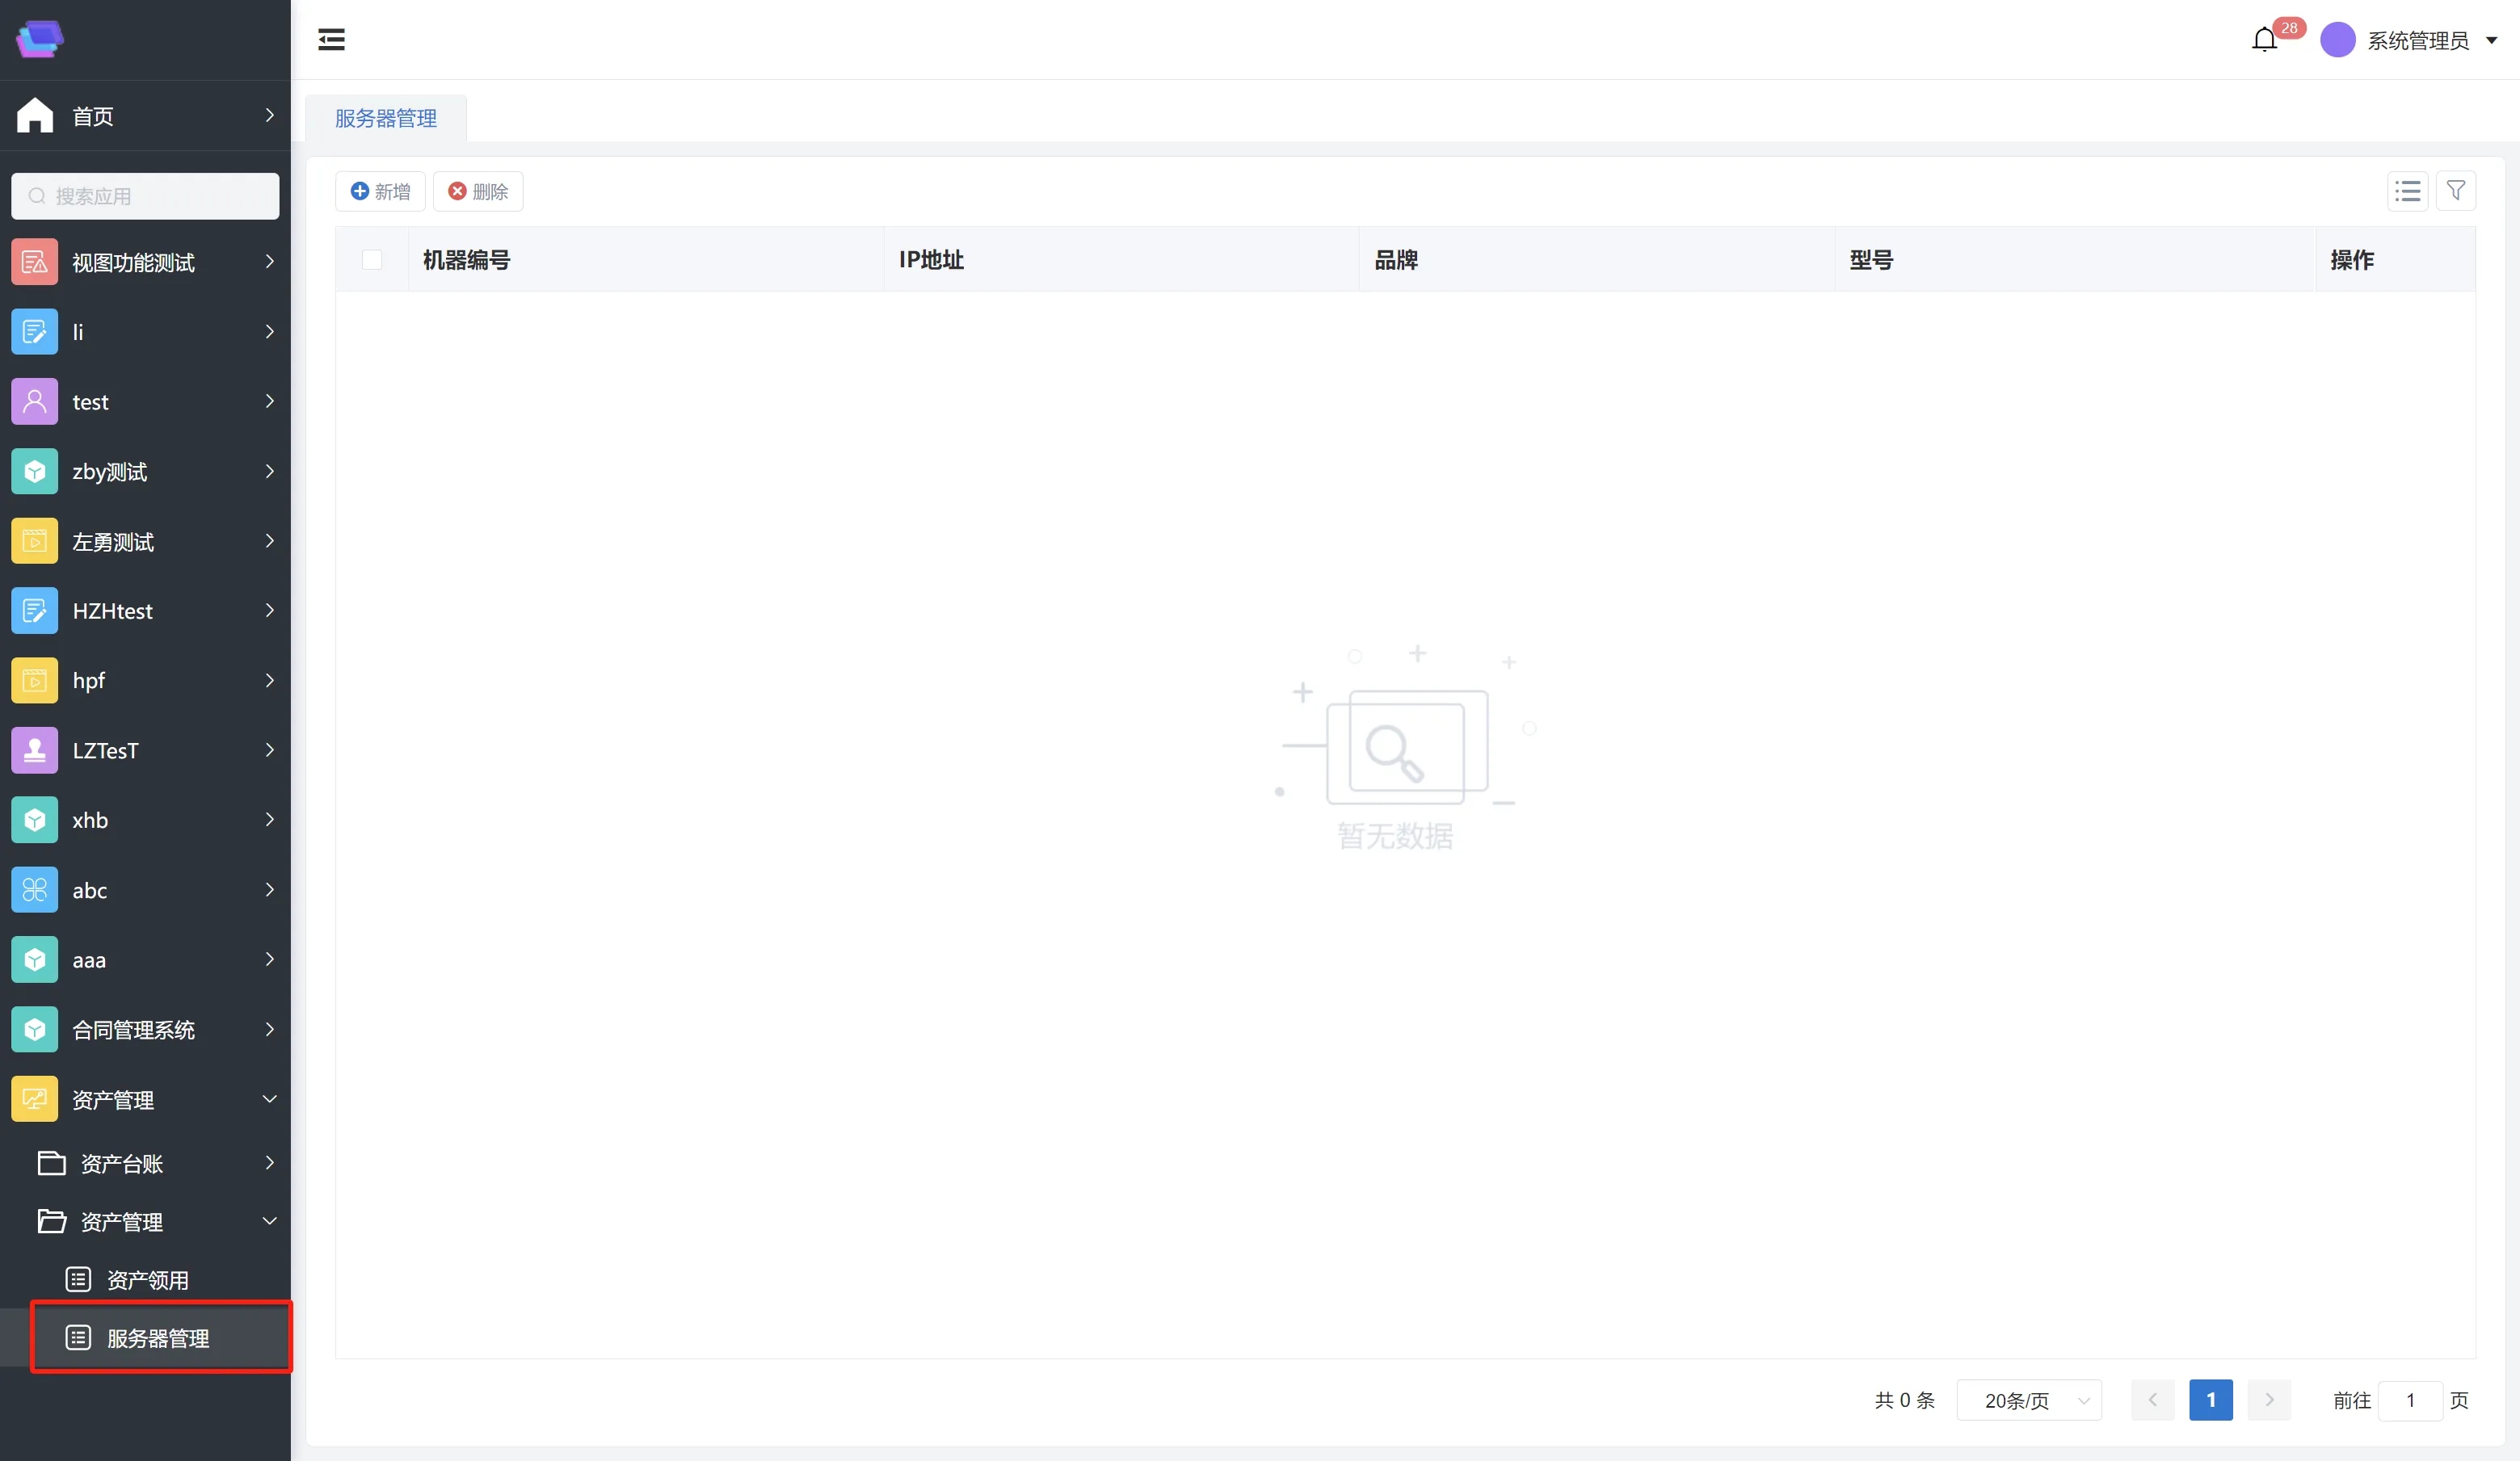This screenshot has width=2520, height=1461.
Task: Collapse the 资产管理 app menu
Action: click(268, 1099)
